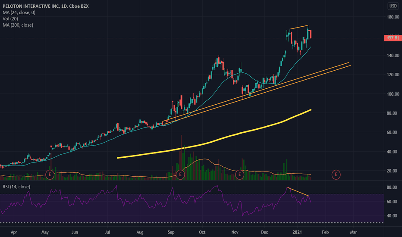The image size is (402, 237).
Task: Select the RSI (14, close) indicator label
Action: click(x=16, y=187)
